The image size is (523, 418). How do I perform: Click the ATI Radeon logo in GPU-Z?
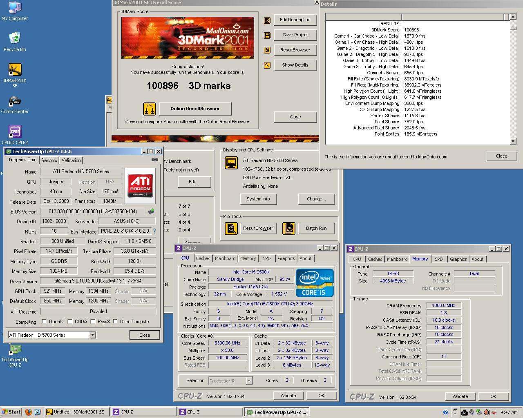140,186
